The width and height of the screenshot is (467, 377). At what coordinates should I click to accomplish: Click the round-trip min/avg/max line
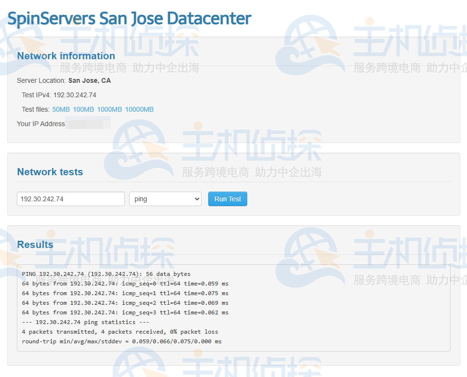click(122, 341)
